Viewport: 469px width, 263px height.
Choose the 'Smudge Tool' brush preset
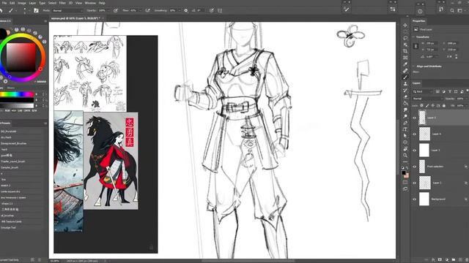(x=8, y=228)
